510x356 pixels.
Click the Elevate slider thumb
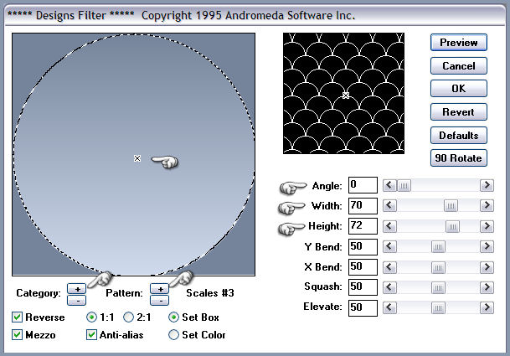click(x=438, y=308)
